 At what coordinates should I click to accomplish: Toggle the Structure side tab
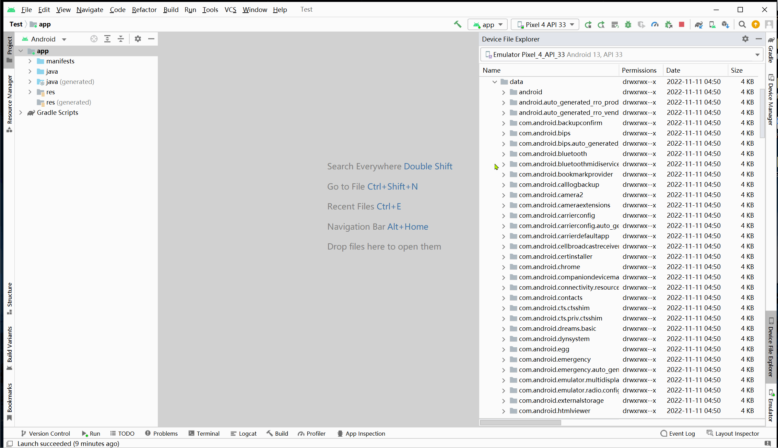tap(10, 298)
